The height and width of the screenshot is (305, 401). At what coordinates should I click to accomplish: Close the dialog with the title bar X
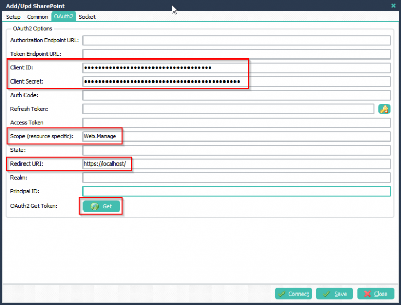(x=393, y=6)
